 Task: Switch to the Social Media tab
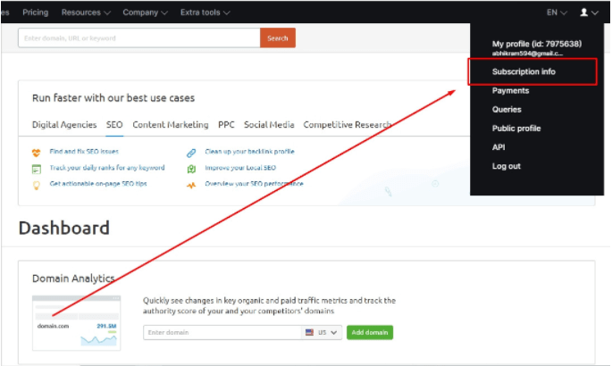pyautogui.click(x=269, y=125)
